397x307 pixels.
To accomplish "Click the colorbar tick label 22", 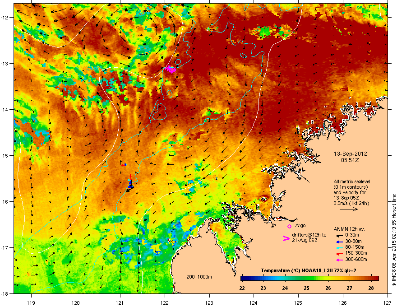I will click(242, 288).
